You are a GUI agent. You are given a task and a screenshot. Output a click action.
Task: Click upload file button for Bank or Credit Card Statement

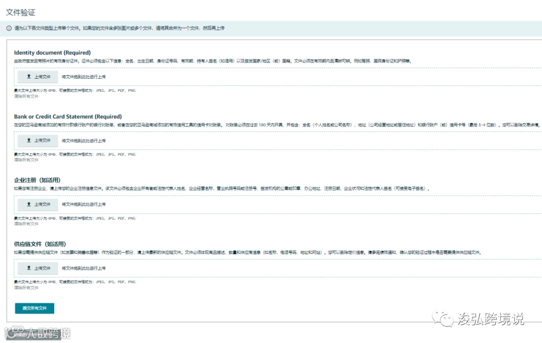[x=38, y=140]
